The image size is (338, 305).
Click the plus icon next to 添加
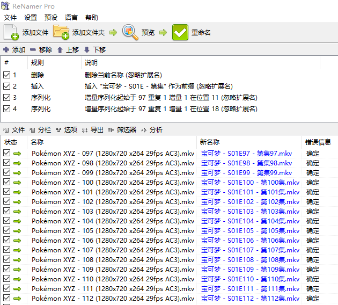coord(6,50)
